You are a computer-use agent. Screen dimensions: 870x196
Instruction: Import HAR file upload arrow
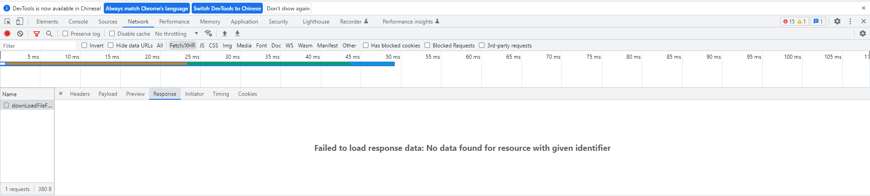tap(225, 33)
